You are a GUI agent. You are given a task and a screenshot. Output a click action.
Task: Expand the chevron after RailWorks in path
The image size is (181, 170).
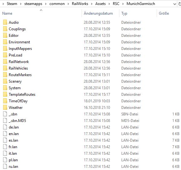[92, 4]
